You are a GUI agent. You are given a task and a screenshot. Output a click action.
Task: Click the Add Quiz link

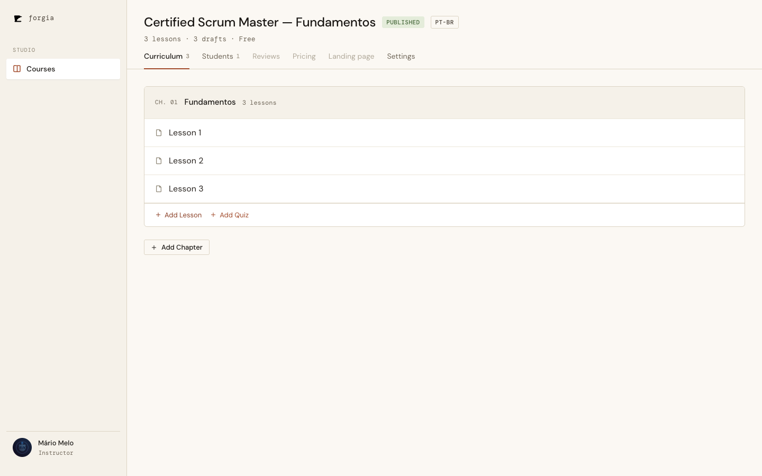pos(230,215)
